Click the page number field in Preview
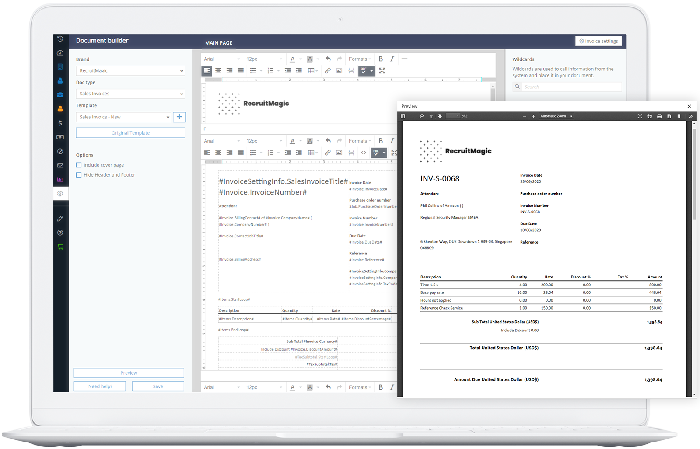This screenshot has width=700, height=449. 453,116
